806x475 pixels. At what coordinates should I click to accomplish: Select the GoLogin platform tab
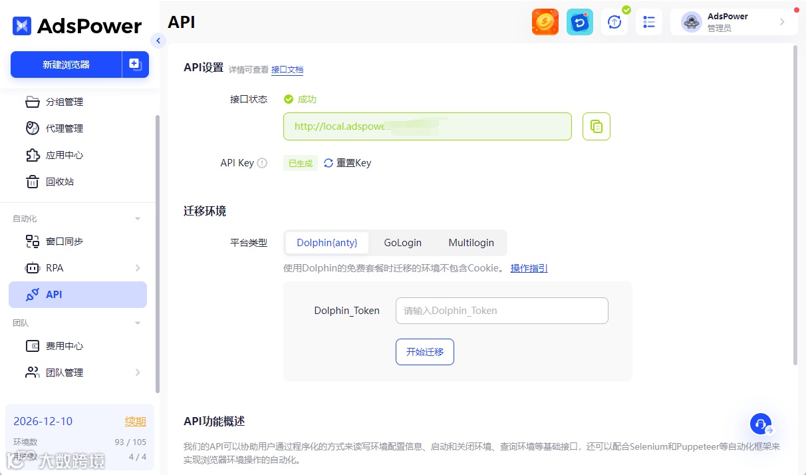coord(403,243)
